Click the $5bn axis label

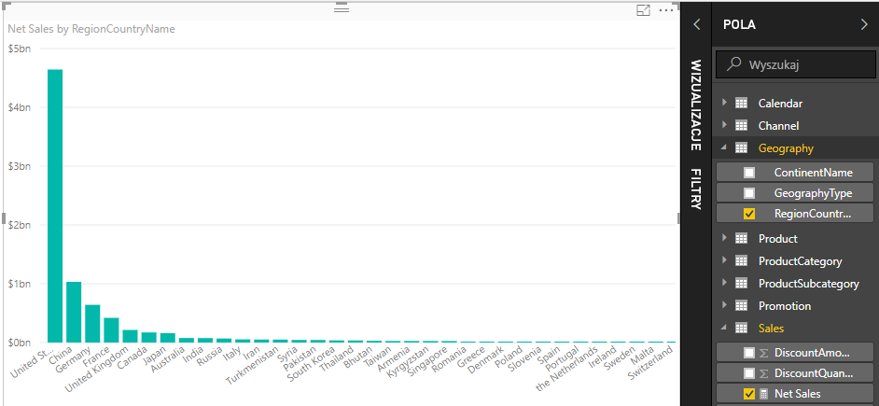pyautogui.click(x=20, y=49)
